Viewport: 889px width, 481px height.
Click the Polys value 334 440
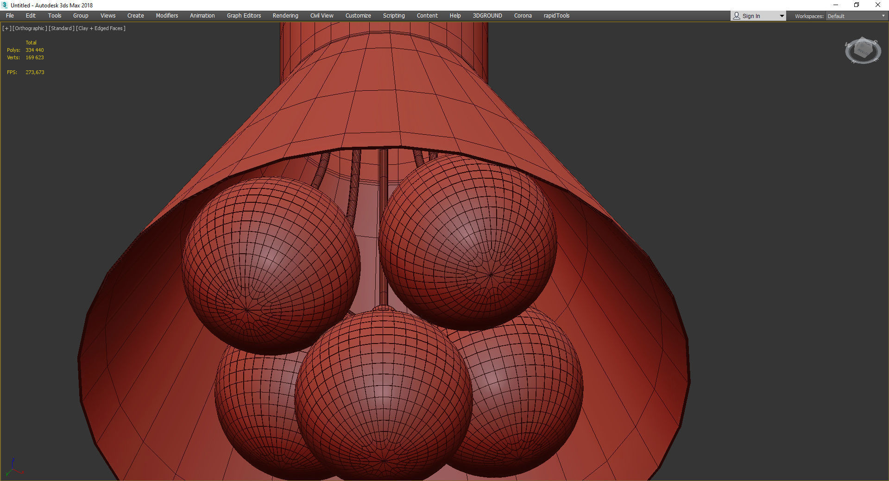coord(35,50)
